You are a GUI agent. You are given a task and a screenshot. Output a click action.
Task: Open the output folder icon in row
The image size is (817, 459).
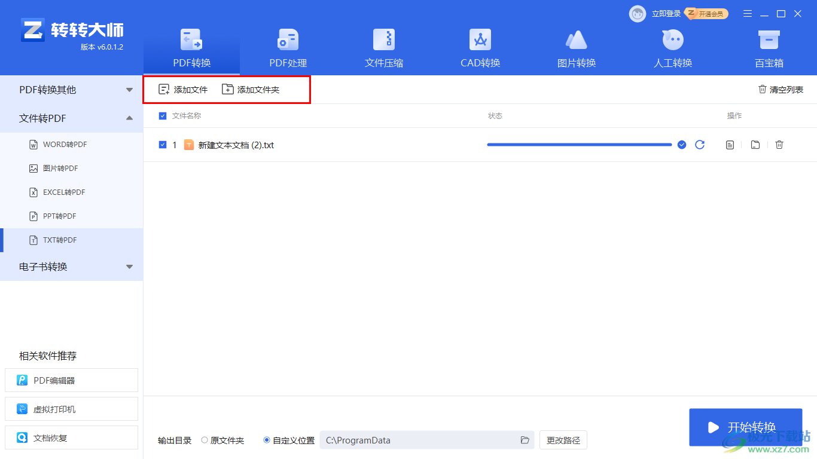coord(755,145)
